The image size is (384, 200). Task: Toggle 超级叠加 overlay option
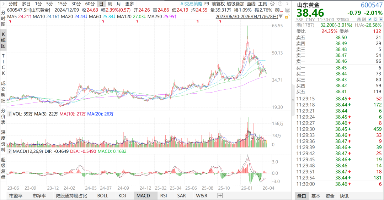pos(236,4)
